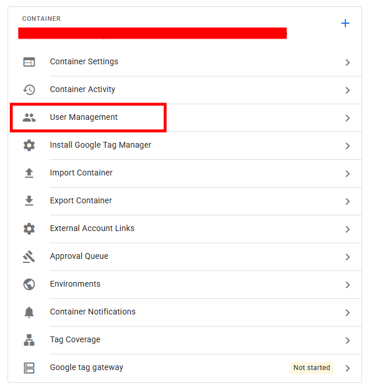
Task: Click the redacted container name bar
Action: pos(152,33)
